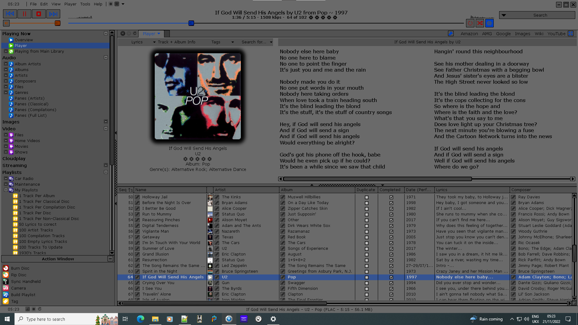578x325 pixels.
Task: Expand the Images section
Action: 106,122
